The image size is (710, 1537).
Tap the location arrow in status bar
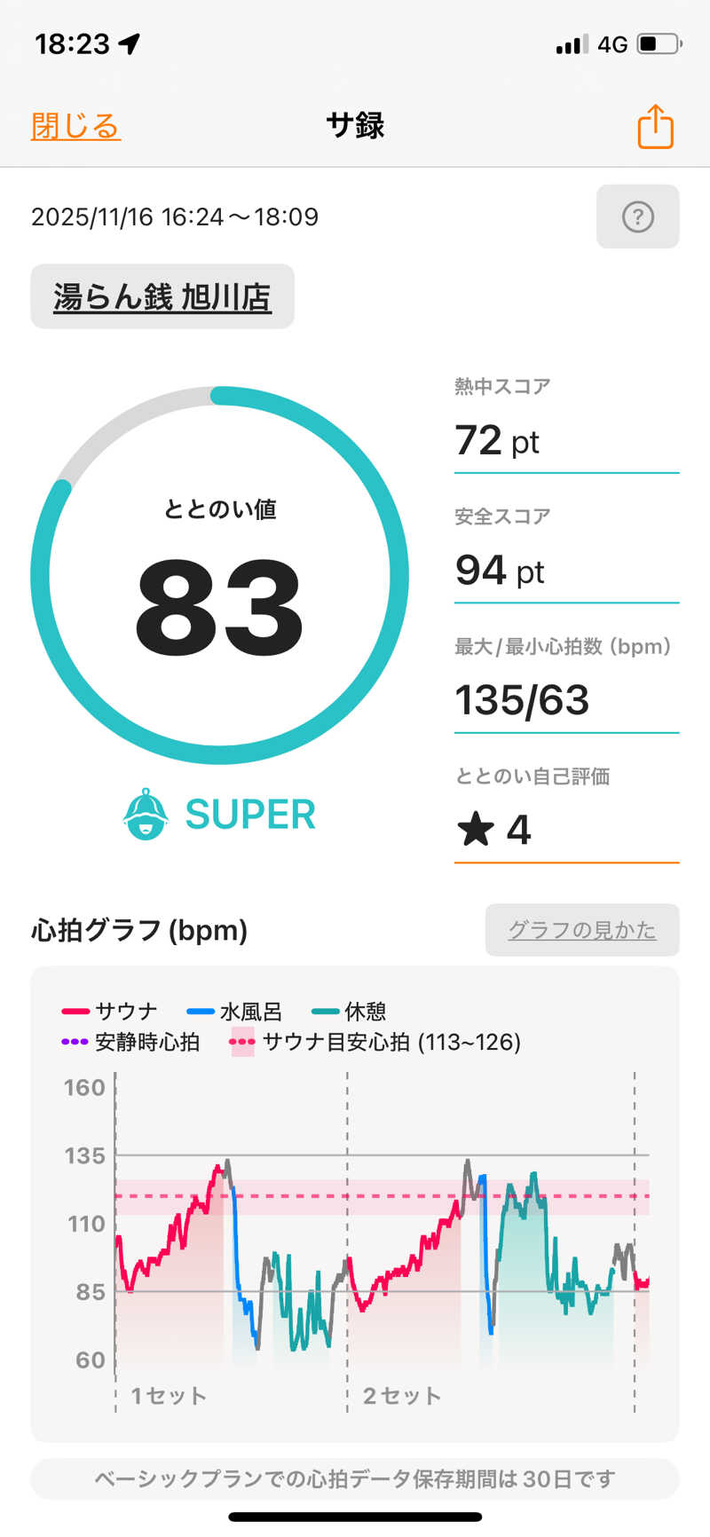130,43
